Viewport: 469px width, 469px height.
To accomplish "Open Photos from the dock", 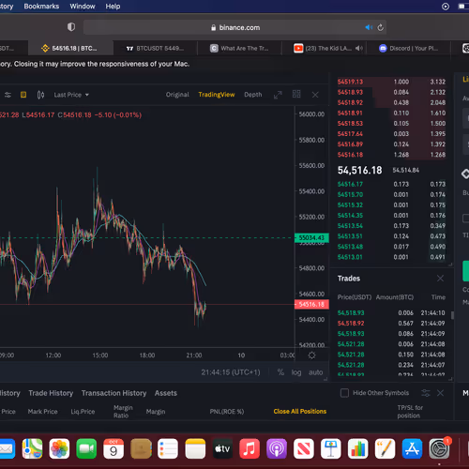I will (x=59, y=448).
